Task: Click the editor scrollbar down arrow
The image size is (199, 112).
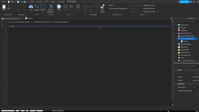Action: pos(173,105)
